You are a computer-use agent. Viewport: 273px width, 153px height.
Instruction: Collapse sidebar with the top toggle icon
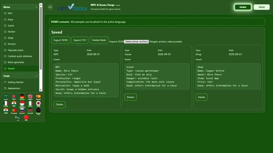click(50, 7)
